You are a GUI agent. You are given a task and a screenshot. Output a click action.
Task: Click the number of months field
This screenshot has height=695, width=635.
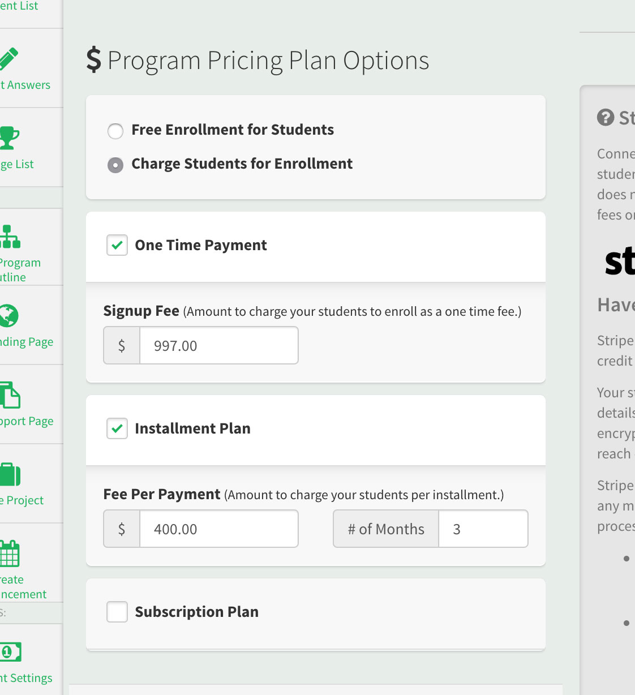[x=483, y=529]
